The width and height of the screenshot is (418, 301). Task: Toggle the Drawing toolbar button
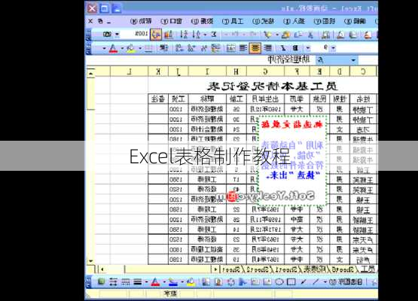click(156, 35)
